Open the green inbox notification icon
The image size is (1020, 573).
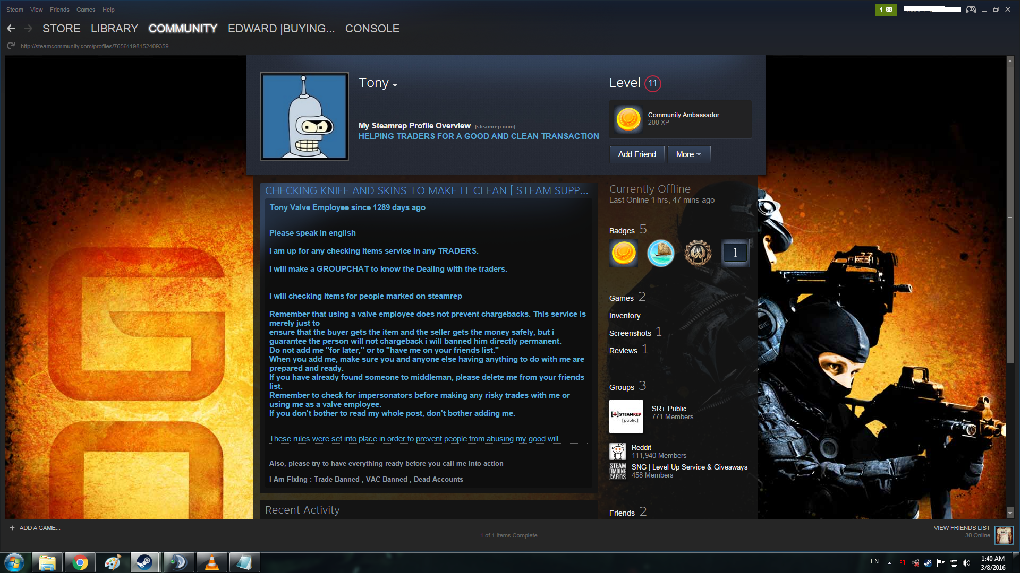[886, 10]
